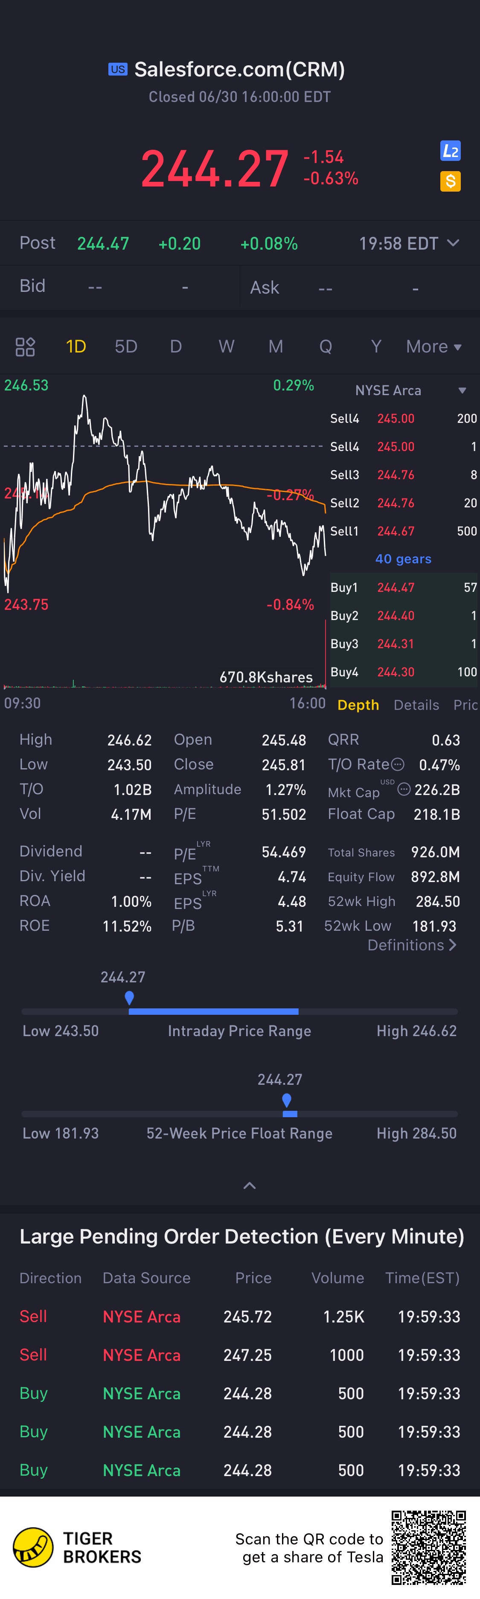
Task: Open the chart layout grid icon
Action: click(x=25, y=347)
